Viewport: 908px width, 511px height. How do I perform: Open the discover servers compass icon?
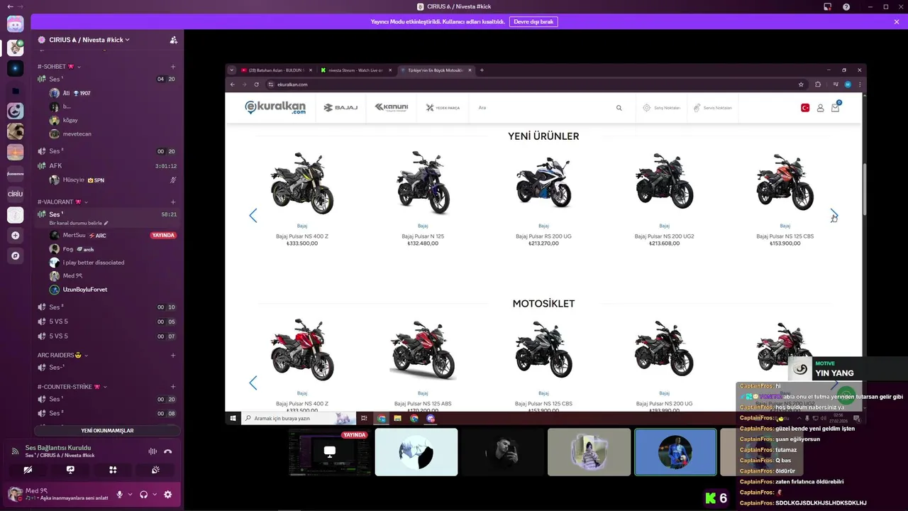pyautogui.click(x=15, y=255)
